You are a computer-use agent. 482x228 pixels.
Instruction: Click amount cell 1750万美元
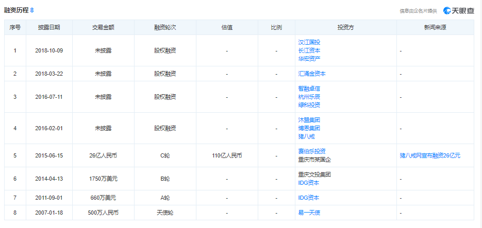pos(103,179)
